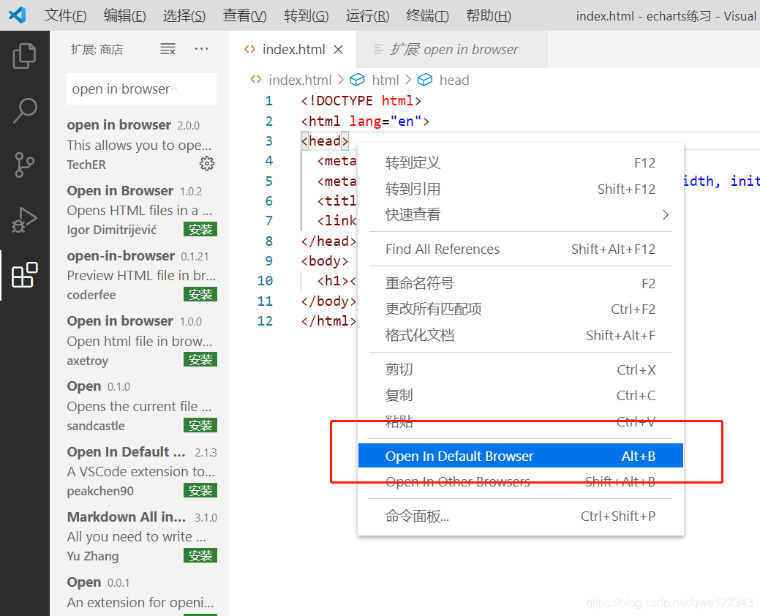
Task: Open the 查看(V) menu
Action: pos(245,16)
